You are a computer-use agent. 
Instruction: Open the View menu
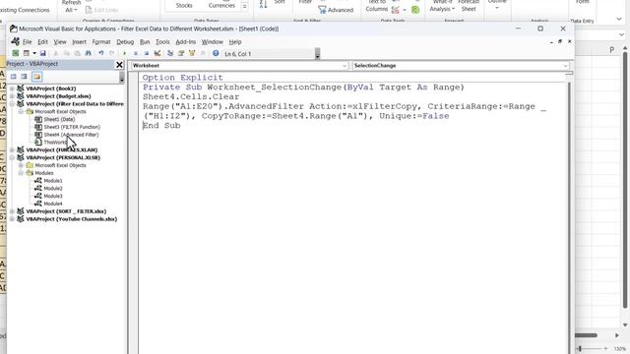(60, 41)
